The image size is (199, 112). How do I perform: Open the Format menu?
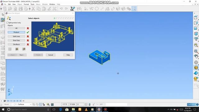pyautogui.click(x=26, y=4)
